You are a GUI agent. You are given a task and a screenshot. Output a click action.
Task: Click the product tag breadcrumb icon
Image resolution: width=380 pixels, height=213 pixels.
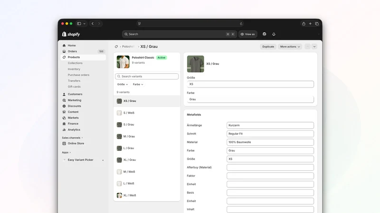[116, 46]
